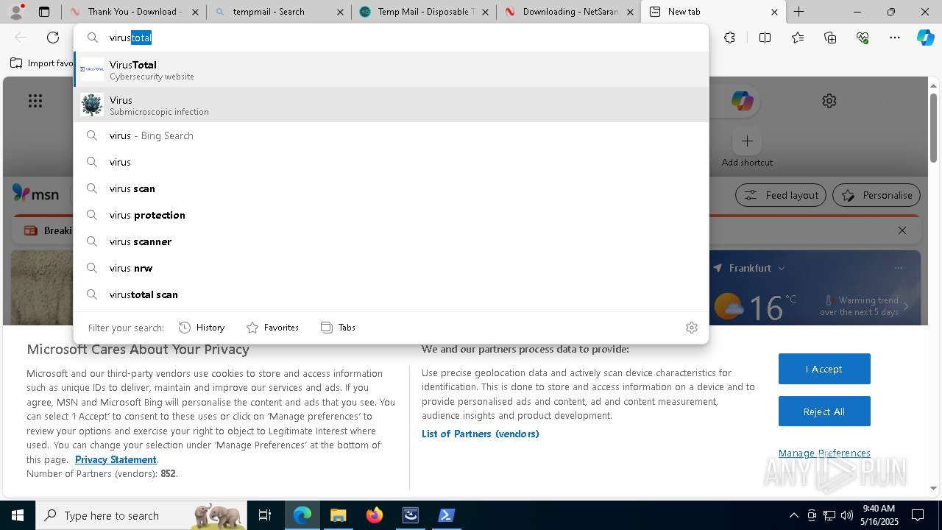This screenshot has height=530, width=942.
Task: Open the Copilot sidebar icon
Action: tap(925, 38)
